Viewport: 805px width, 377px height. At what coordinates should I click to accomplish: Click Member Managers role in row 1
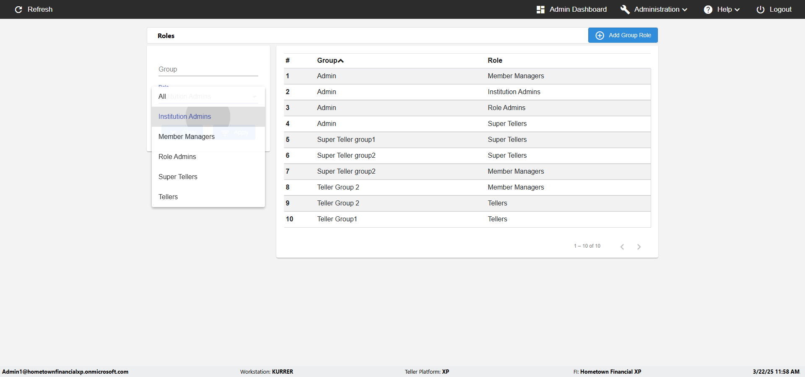pyautogui.click(x=516, y=76)
